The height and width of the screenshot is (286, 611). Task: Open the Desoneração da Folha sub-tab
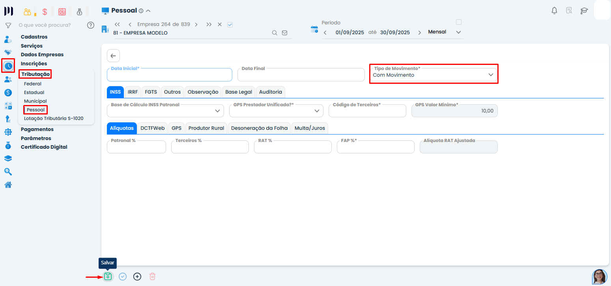click(260, 128)
